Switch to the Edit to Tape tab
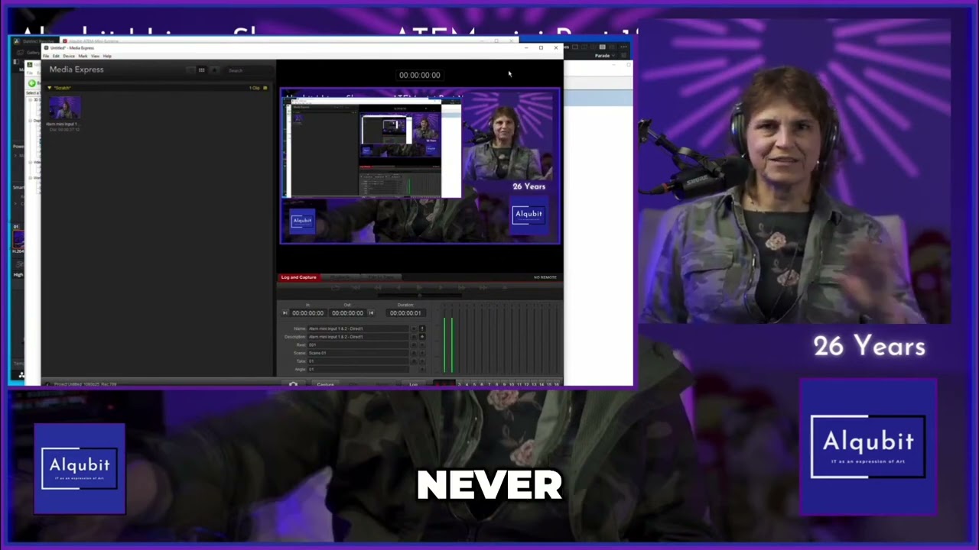This screenshot has width=979, height=550. coord(382,277)
